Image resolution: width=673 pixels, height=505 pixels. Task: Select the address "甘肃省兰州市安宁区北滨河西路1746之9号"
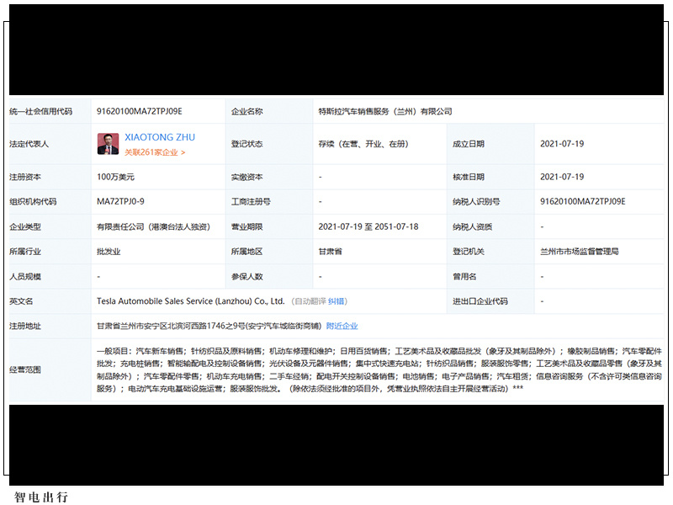[x=171, y=326]
